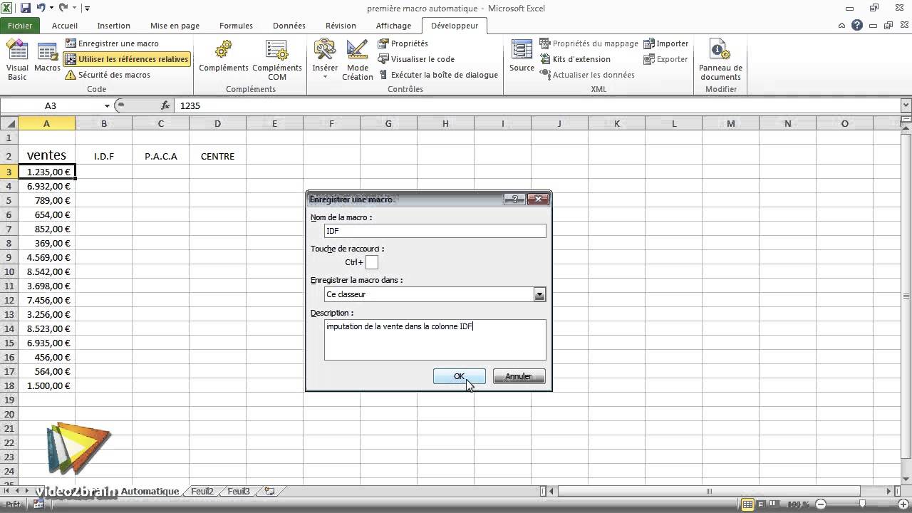The image size is (912, 513).
Task: Switch to the Formules tab
Action: (236, 26)
